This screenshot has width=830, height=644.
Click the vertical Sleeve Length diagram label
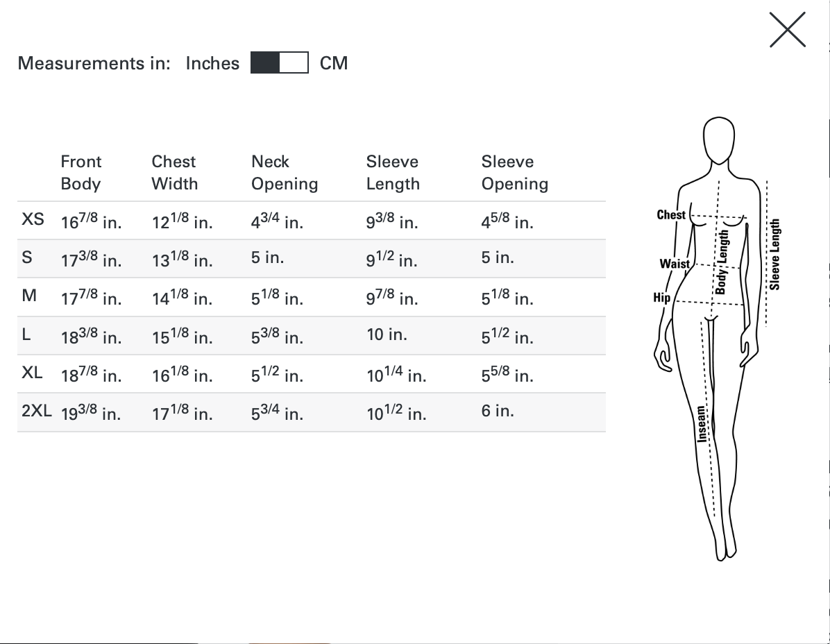pos(774,255)
